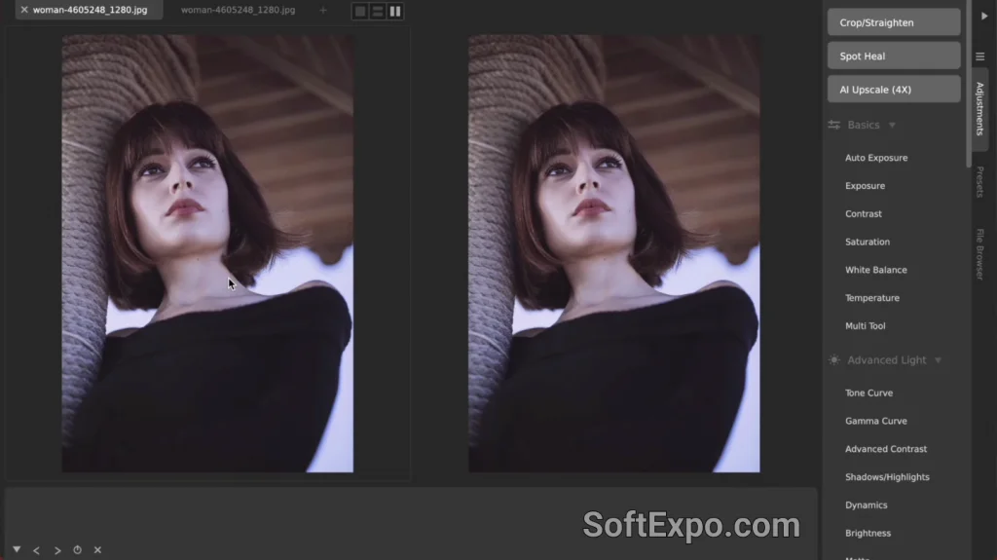997x560 pixels.
Task: Click the AI Upscale (4X) button
Action: [x=893, y=90]
